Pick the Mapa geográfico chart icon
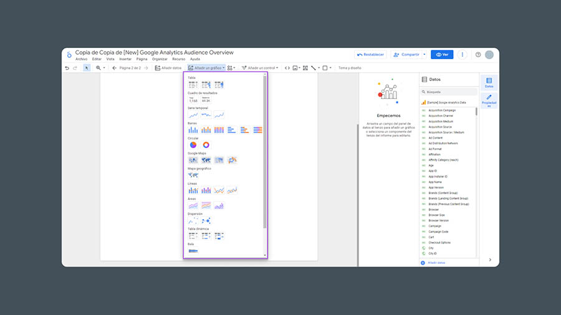 [x=193, y=176]
